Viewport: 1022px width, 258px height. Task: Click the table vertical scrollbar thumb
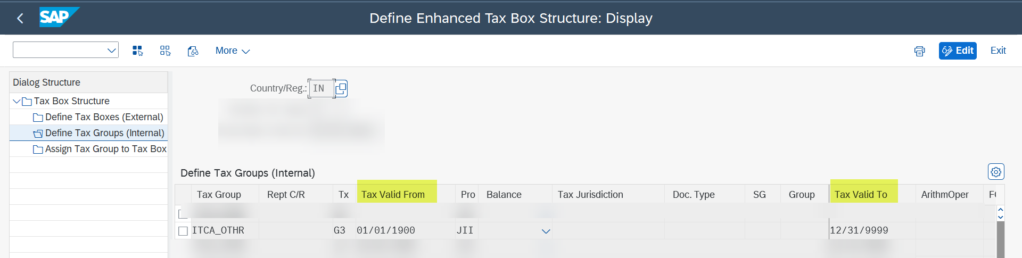[1000, 240]
